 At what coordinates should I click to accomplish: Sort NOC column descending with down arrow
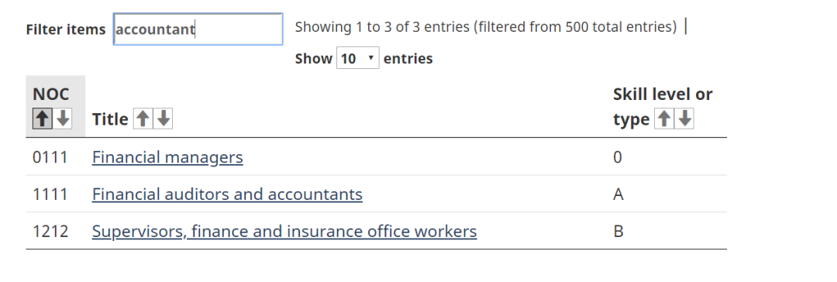tap(63, 119)
